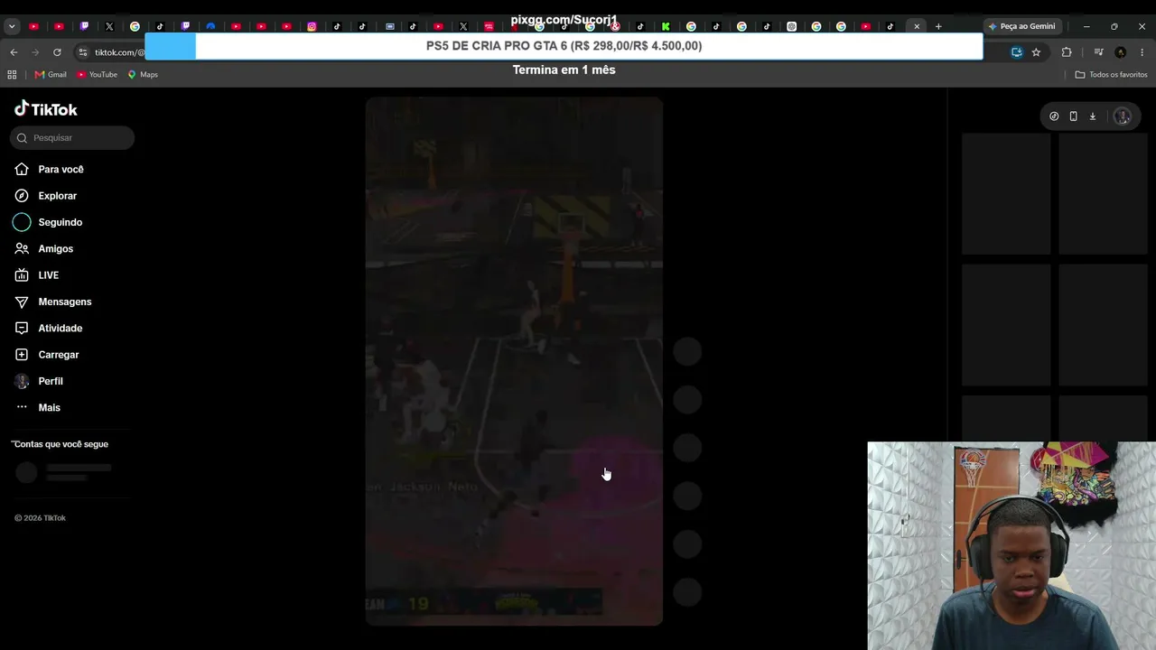Click the TikTok video player
The height and width of the screenshot is (650, 1156).
coord(514,361)
